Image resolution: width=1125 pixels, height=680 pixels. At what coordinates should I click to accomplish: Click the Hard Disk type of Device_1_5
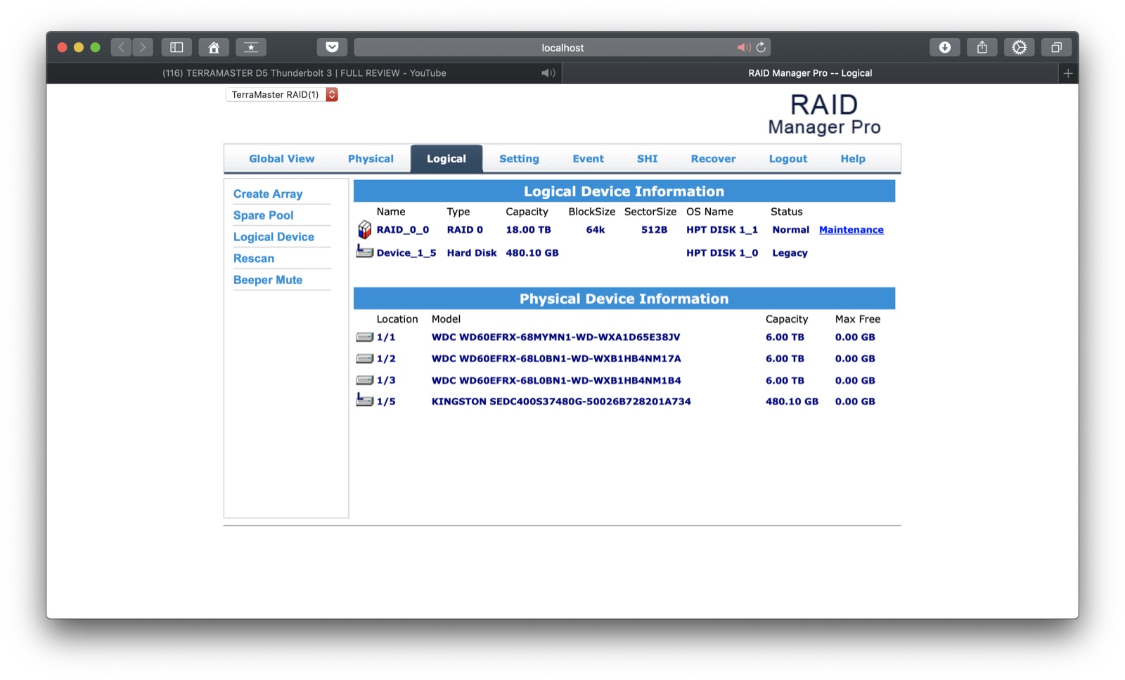click(x=472, y=253)
